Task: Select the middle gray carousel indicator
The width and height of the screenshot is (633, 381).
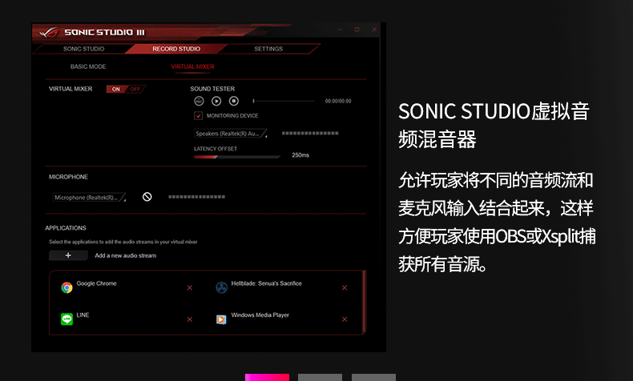Action: (x=321, y=377)
